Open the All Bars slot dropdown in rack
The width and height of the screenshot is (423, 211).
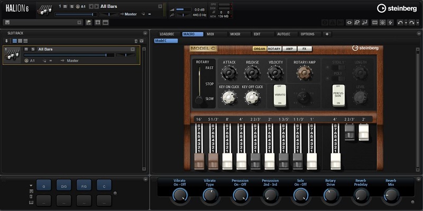pos(133,49)
